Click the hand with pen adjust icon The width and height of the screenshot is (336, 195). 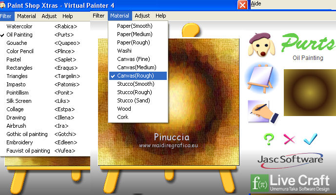pyautogui.click(x=263, y=112)
